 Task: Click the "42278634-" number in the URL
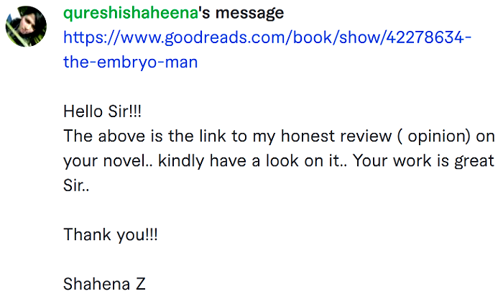click(428, 37)
